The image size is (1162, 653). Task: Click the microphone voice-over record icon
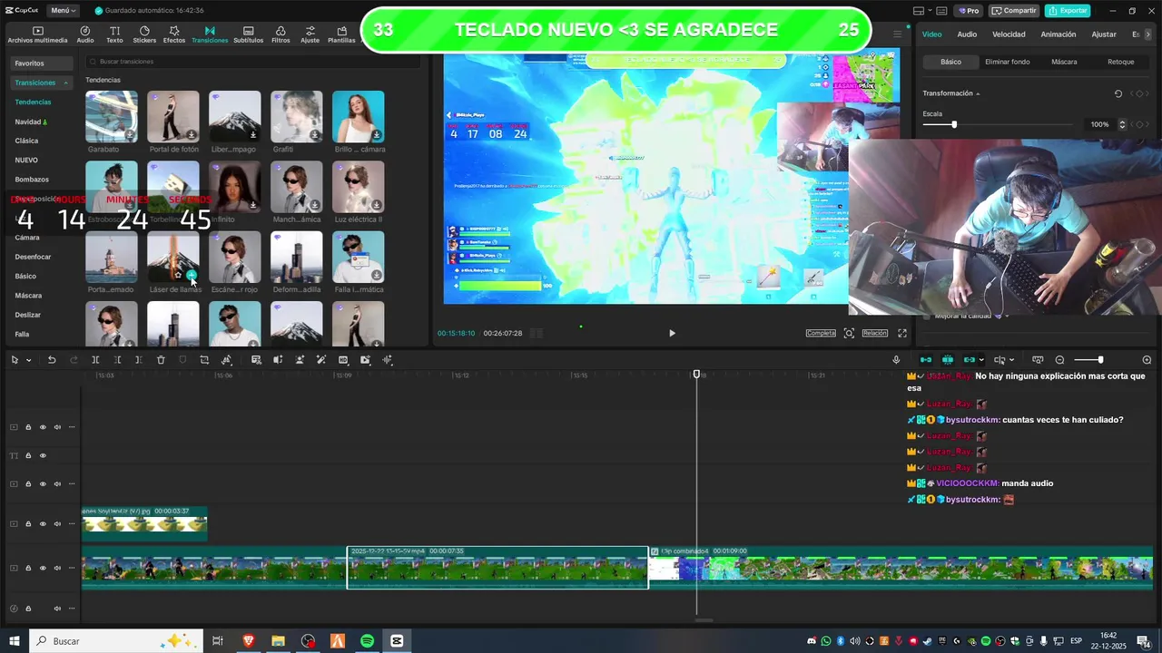pos(896,360)
